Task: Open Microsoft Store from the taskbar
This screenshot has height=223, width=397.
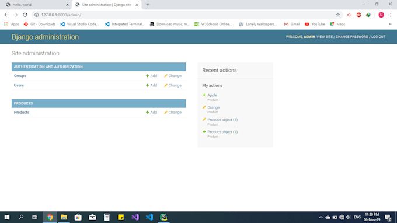Action: coord(78,217)
